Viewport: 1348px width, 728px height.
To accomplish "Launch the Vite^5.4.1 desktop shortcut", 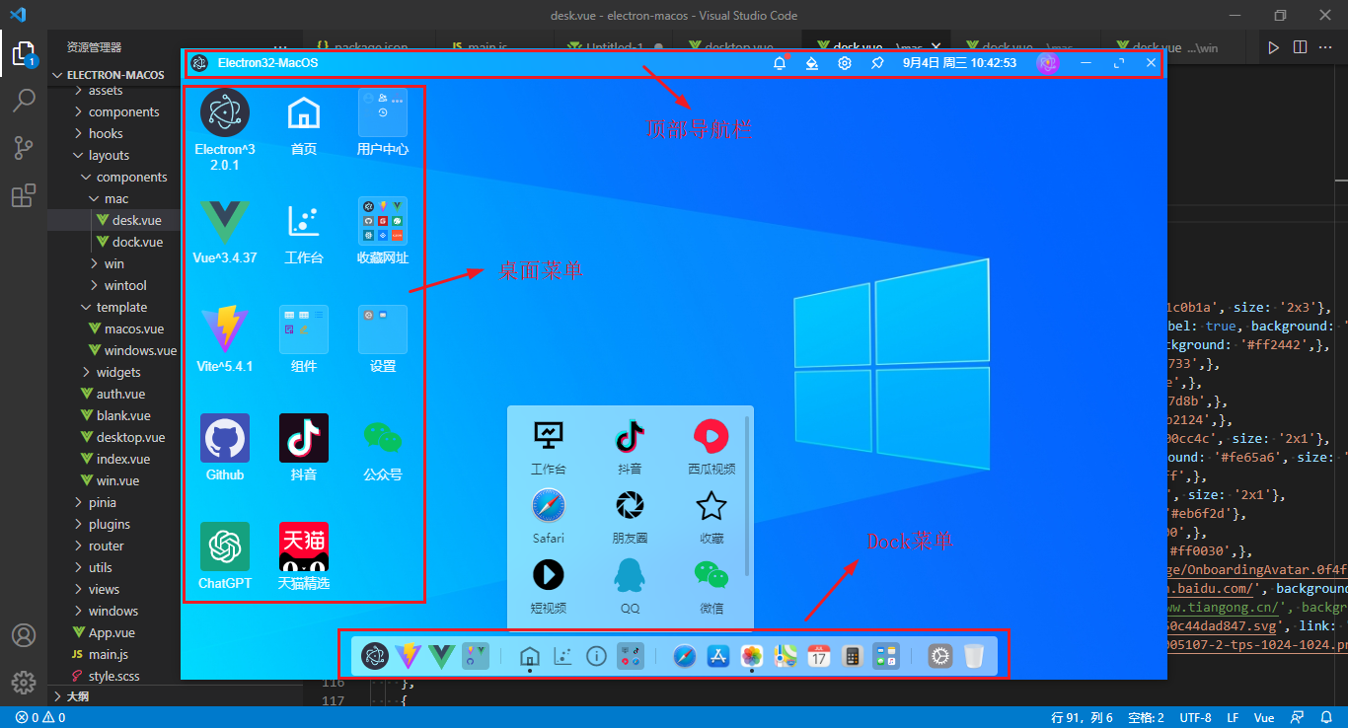I will (225, 329).
